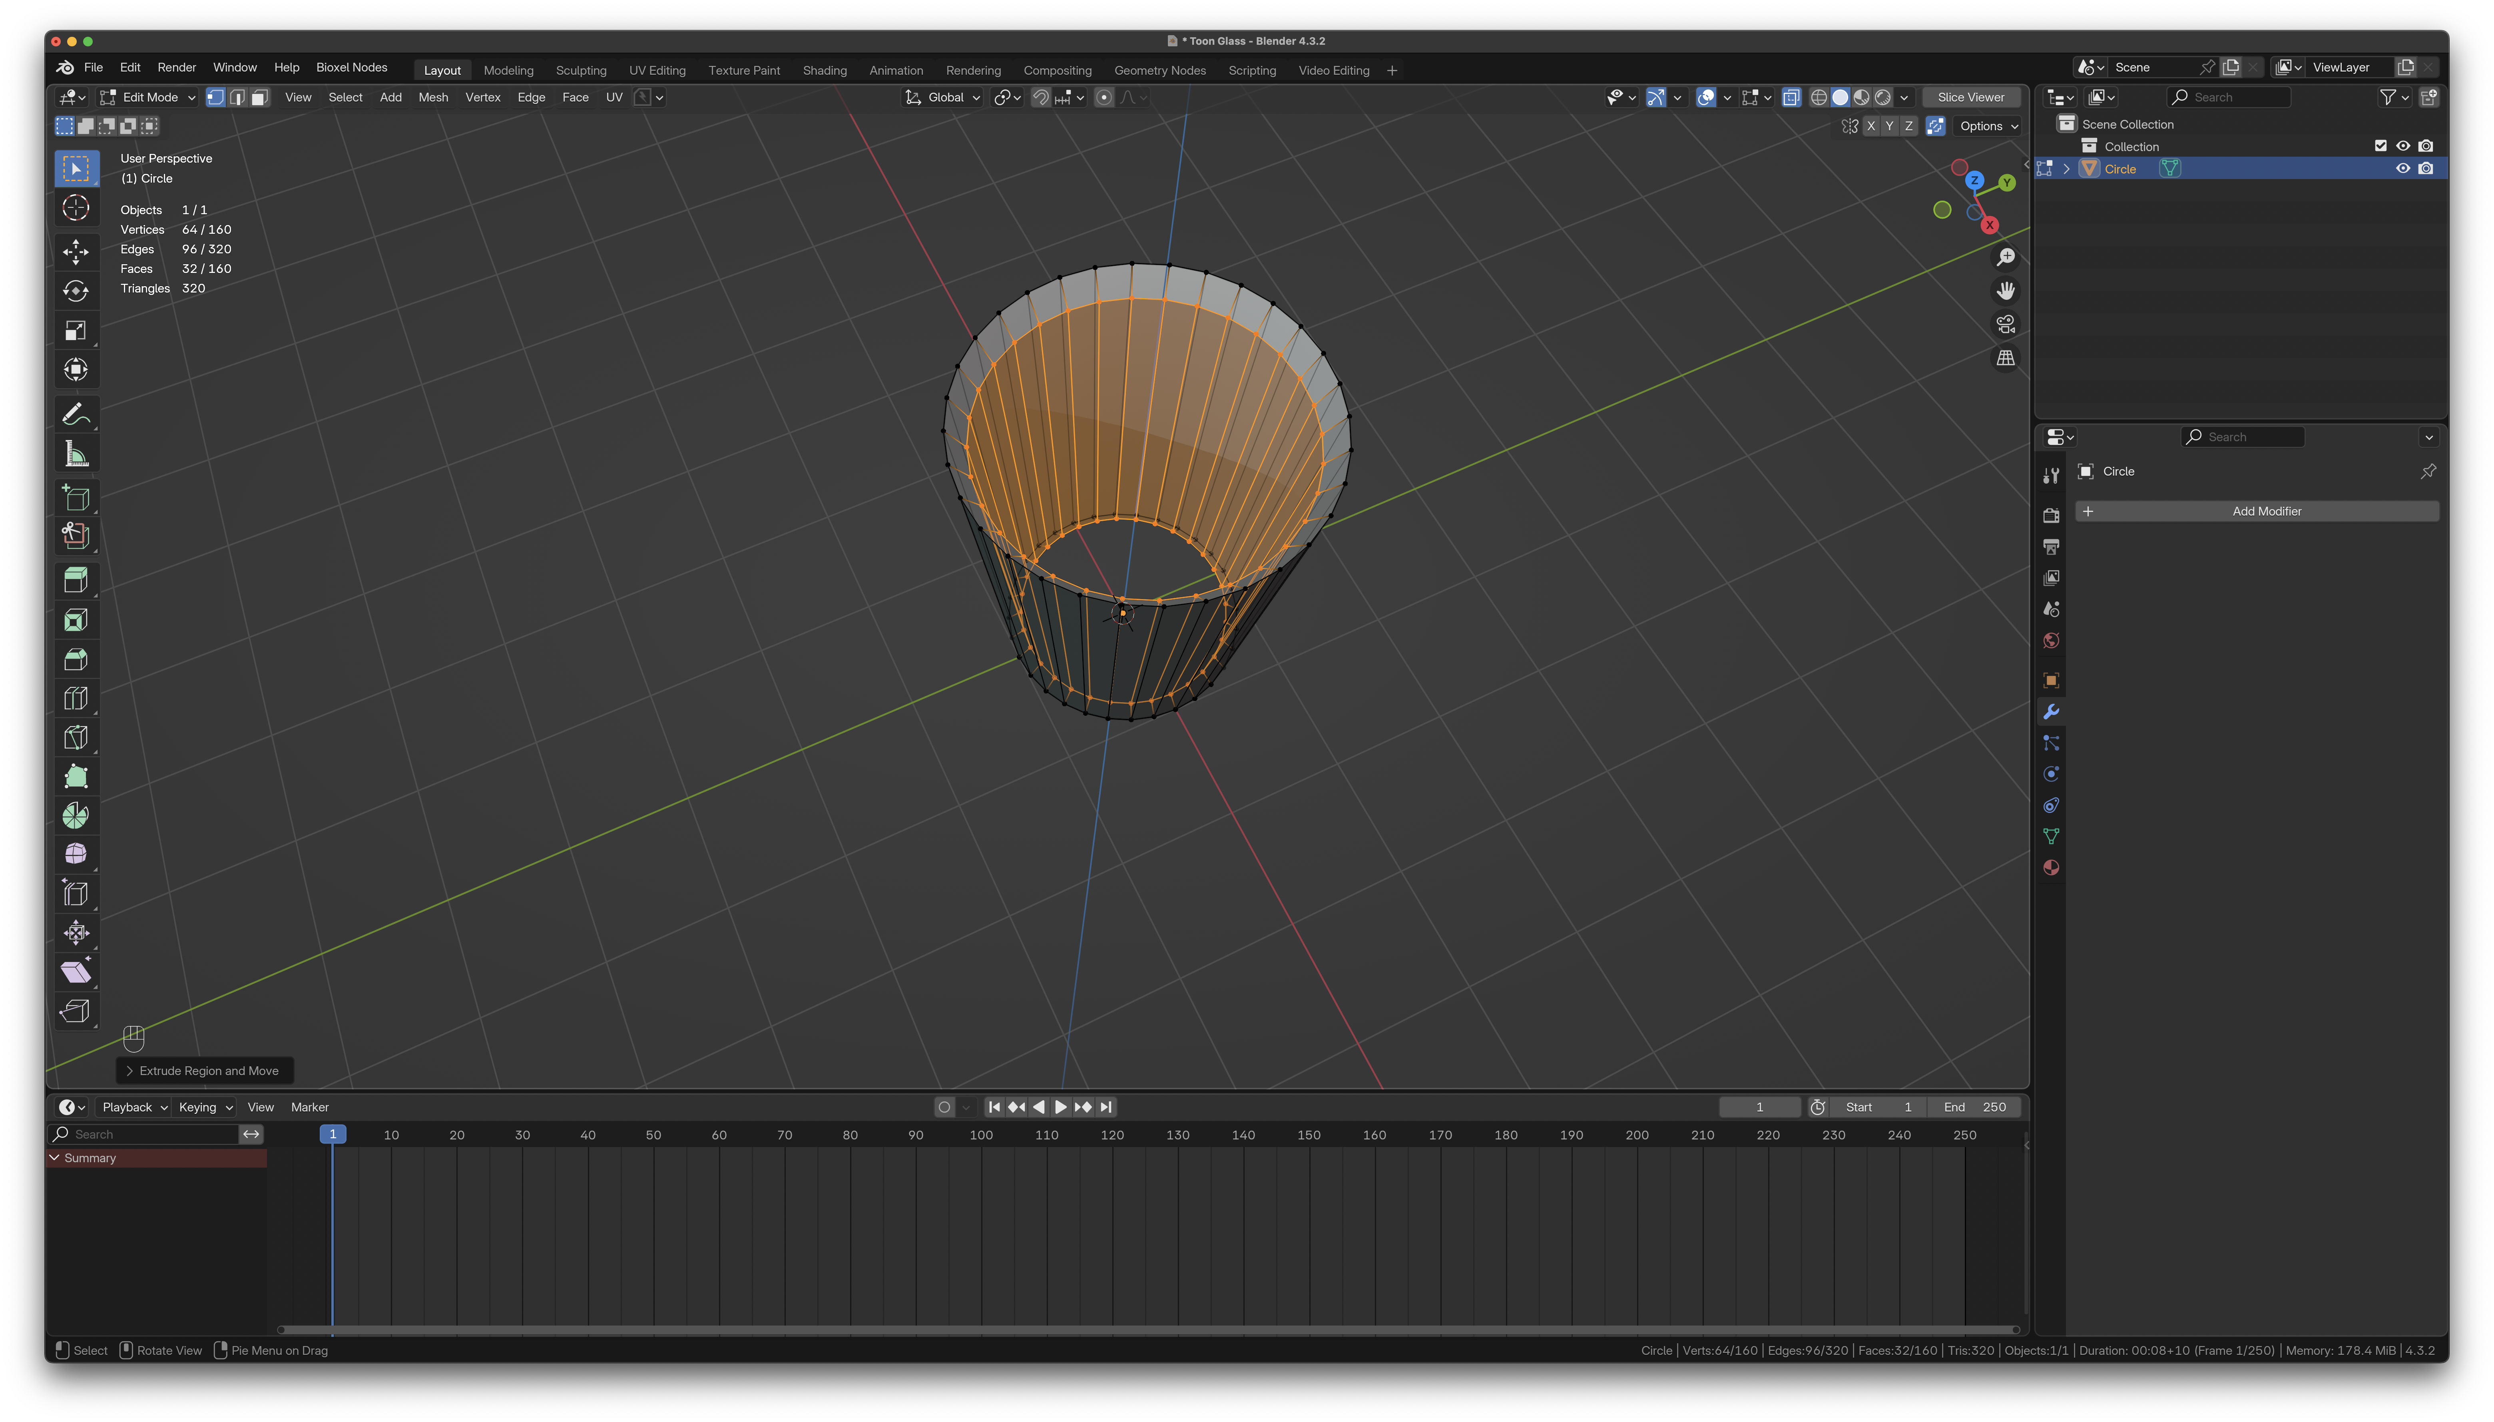Select the Smooth tool
This screenshot has width=2494, height=1422.
click(76, 854)
